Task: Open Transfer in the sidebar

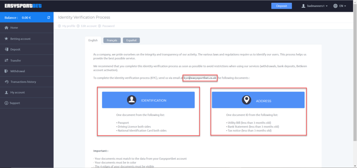Action: [26, 61]
